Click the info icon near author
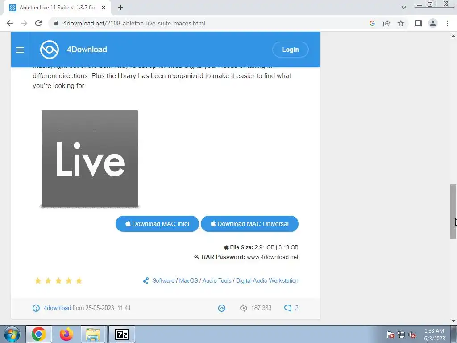Screen dimensions: 457x343 (36, 308)
